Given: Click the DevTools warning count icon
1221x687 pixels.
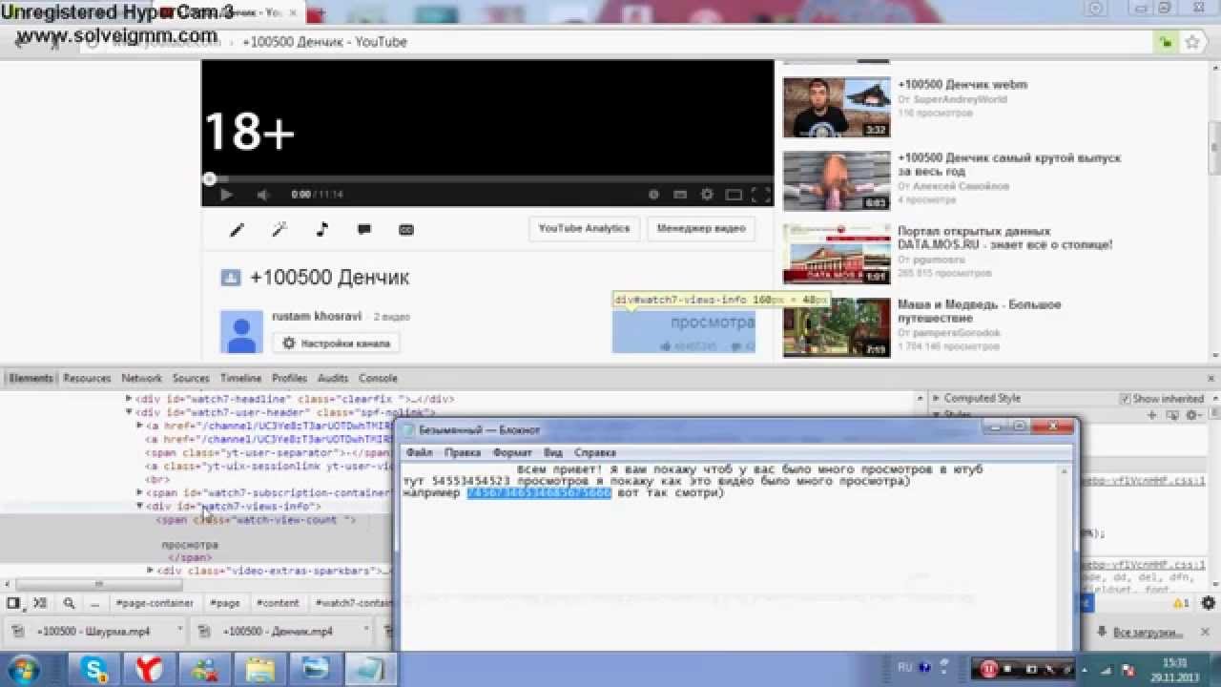Looking at the screenshot, I should point(1181,603).
